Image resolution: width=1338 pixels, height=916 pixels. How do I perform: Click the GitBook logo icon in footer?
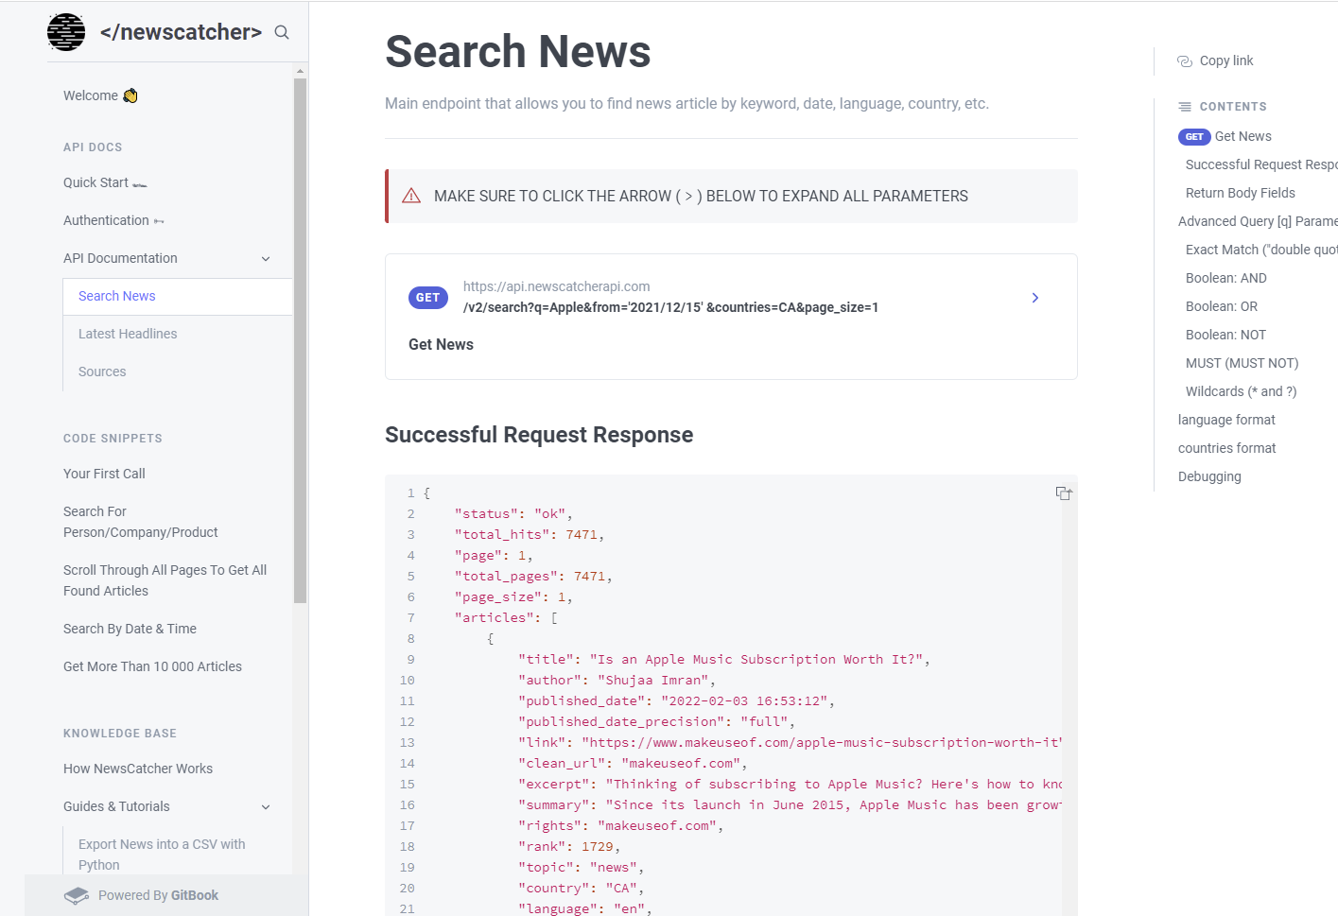tap(77, 895)
